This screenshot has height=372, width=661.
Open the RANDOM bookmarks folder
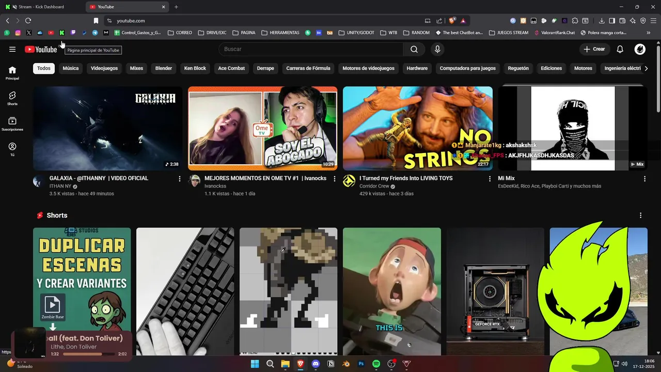[x=416, y=33]
